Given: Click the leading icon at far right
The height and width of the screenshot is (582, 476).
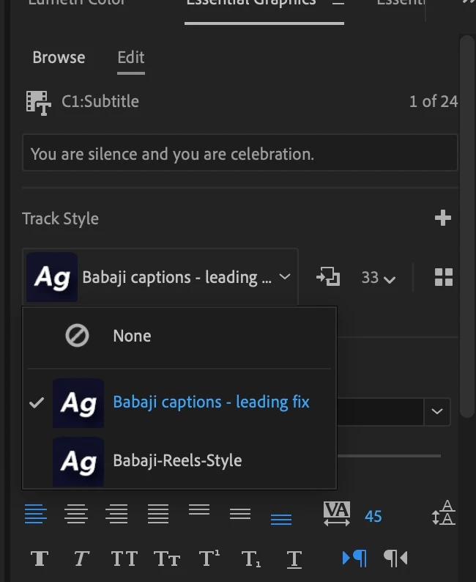Looking at the screenshot, I should pos(443,515).
